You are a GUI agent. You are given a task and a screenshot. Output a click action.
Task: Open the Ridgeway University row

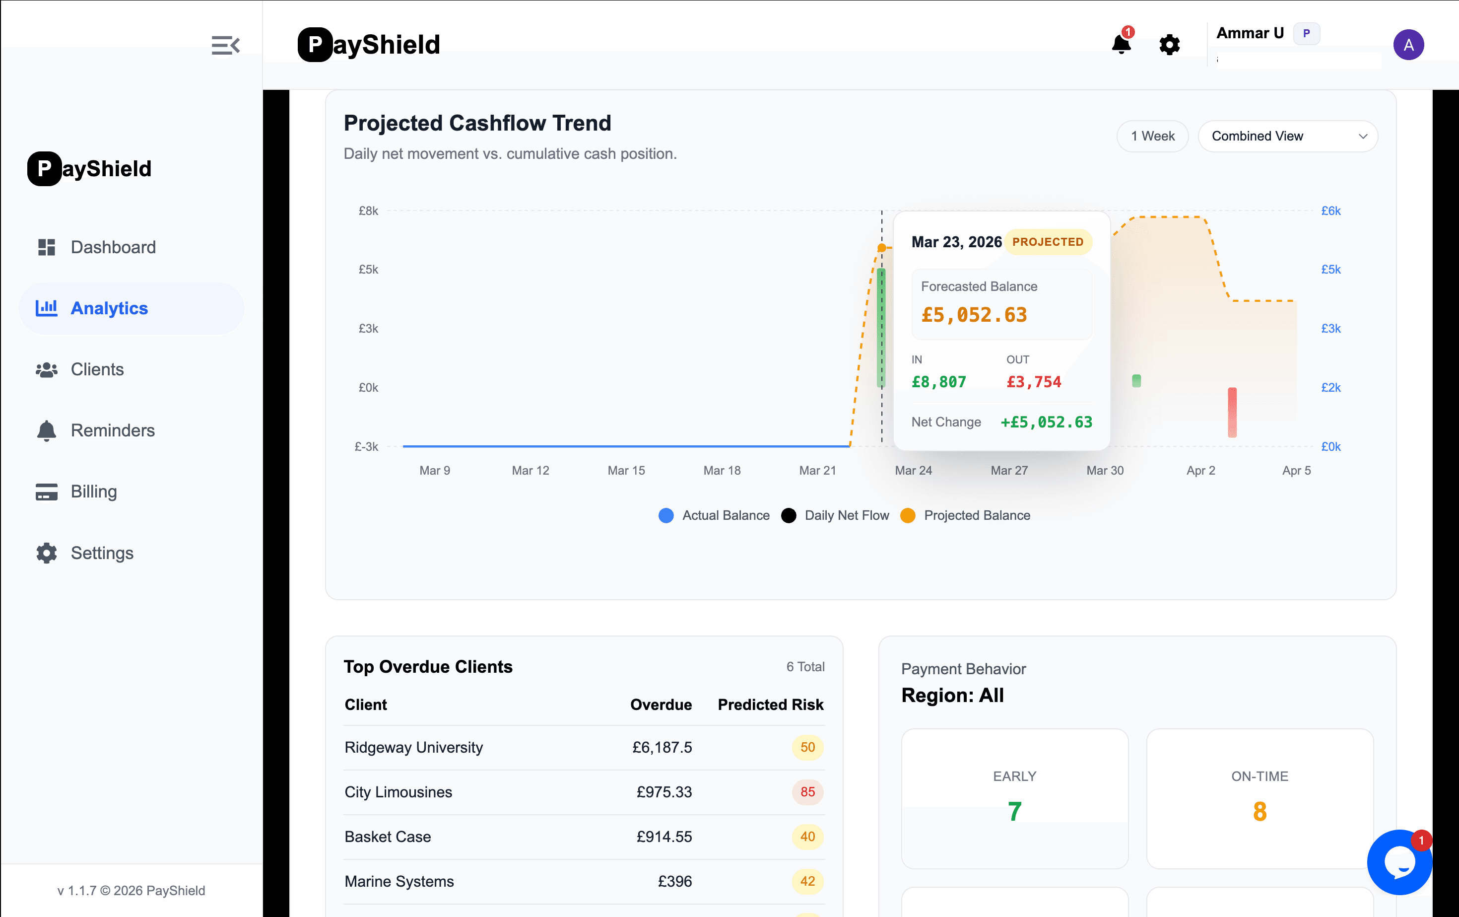coord(584,747)
